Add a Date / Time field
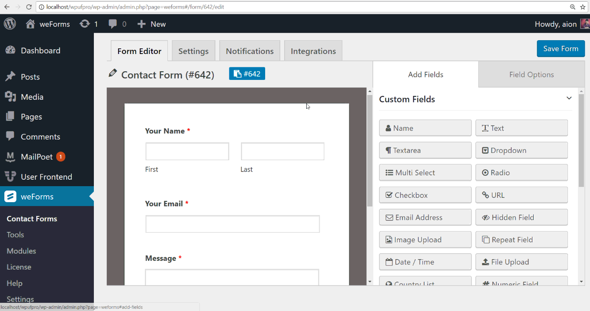590x311 pixels. click(x=425, y=262)
